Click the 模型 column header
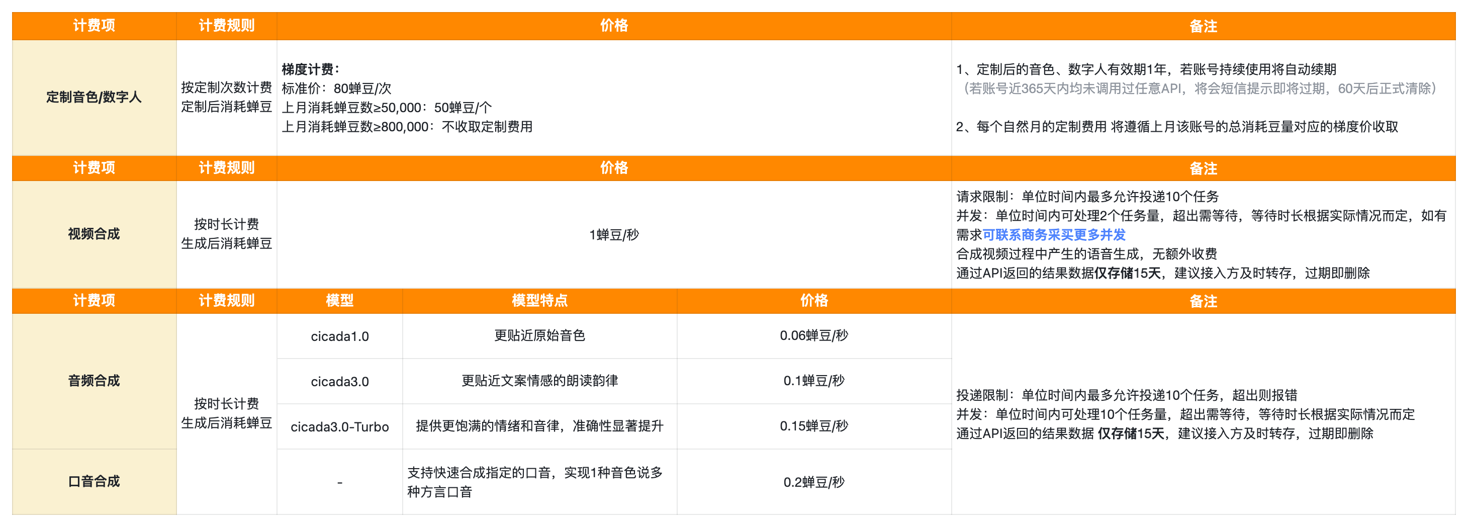The width and height of the screenshot is (1468, 527). (x=340, y=301)
